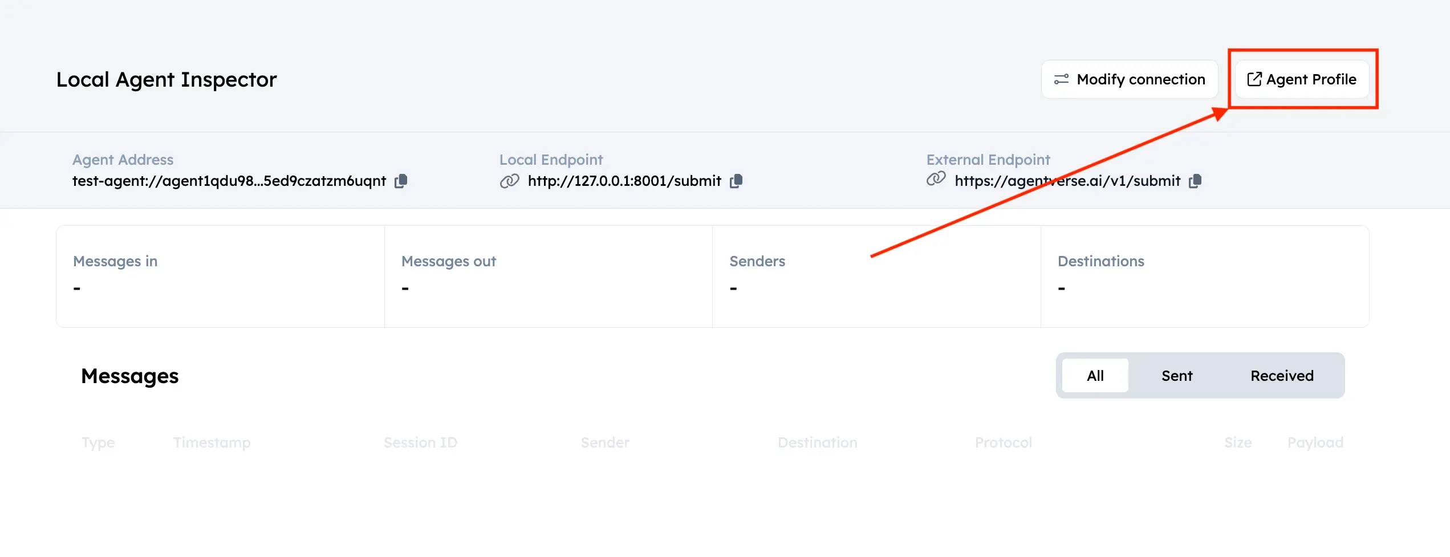Click the truncated test-agent address link
The height and width of the screenshot is (557, 1450).
[229, 181]
